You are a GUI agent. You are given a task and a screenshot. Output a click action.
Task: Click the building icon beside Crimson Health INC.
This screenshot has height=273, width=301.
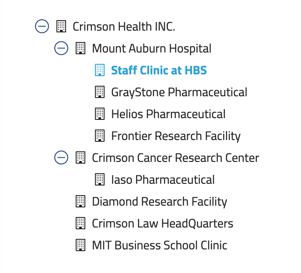tap(61, 26)
